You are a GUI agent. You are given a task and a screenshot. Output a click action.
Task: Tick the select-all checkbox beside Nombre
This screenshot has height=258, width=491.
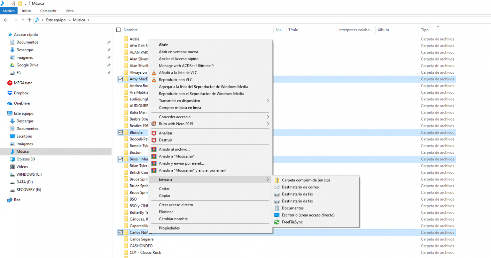(118, 30)
